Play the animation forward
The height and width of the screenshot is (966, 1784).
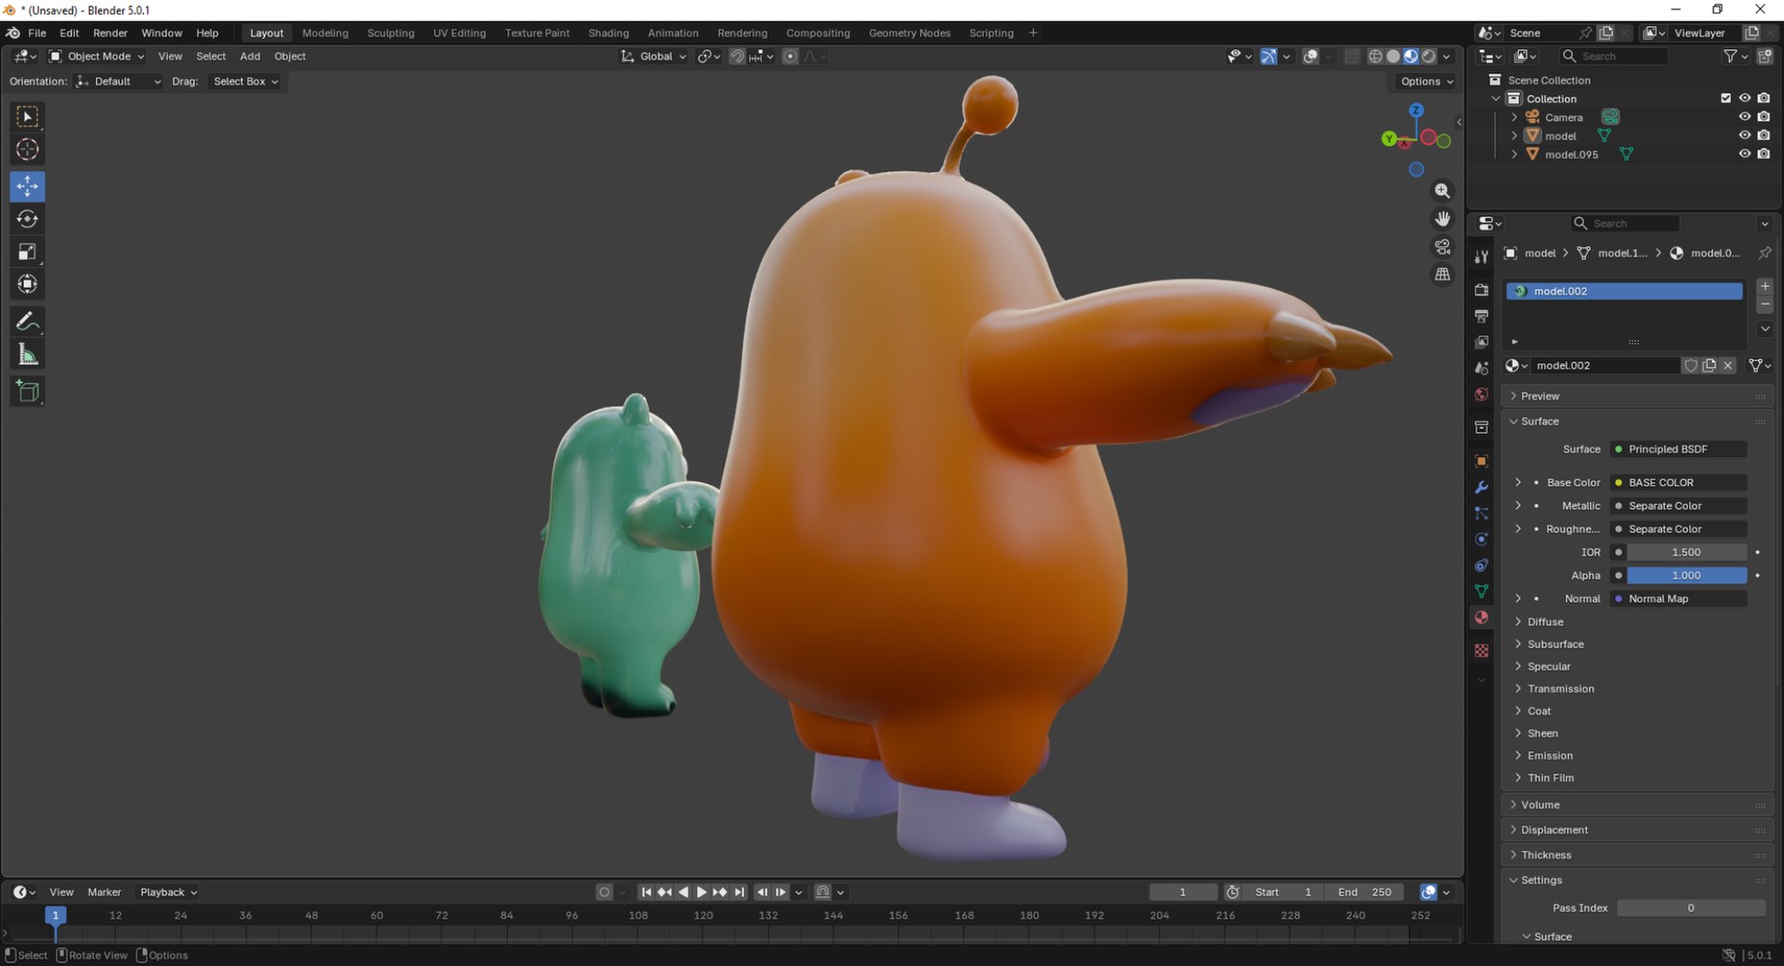point(702,893)
